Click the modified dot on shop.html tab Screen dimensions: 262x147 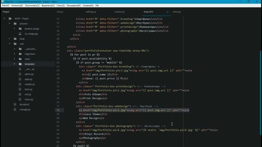tap(167, 12)
